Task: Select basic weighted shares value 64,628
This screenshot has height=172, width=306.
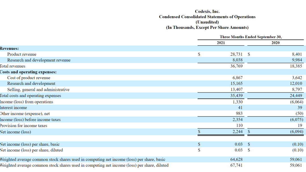Action: point(236,160)
